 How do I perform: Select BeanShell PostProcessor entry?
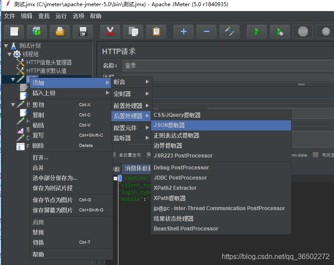click(x=221, y=229)
